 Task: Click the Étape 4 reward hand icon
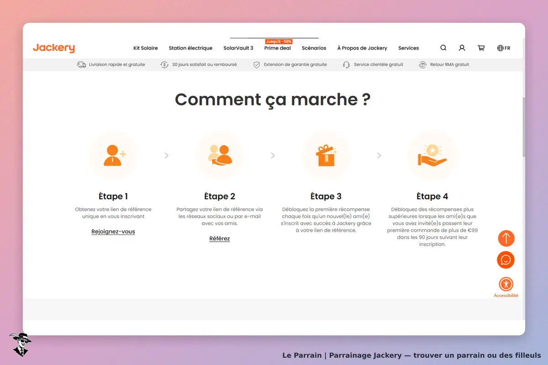(432, 155)
